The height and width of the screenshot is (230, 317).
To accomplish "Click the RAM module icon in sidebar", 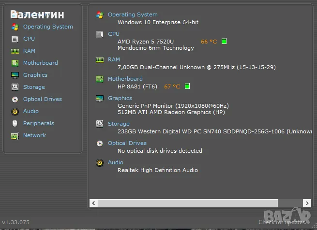I will 15,51.
